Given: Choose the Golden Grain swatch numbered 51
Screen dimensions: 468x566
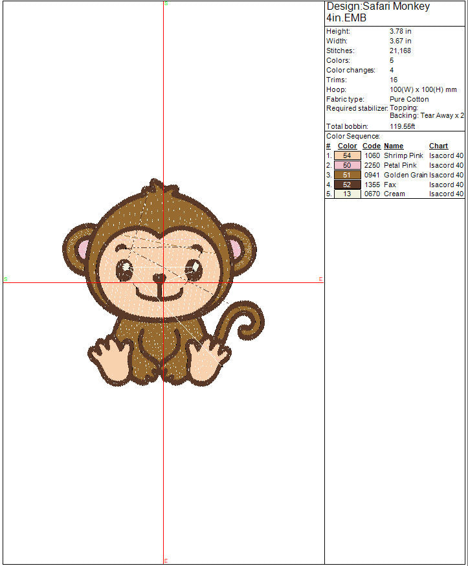Looking at the screenshot, I should point(347,175).
